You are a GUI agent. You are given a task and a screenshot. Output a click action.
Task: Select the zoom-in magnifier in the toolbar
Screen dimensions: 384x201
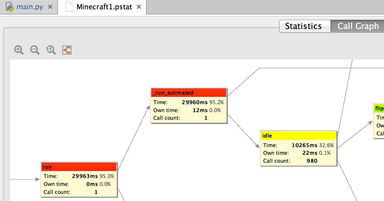(x=18, y=50)
